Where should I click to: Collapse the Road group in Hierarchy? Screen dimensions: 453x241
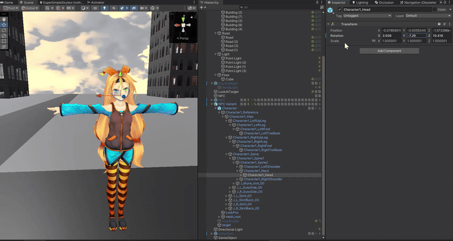216,33
